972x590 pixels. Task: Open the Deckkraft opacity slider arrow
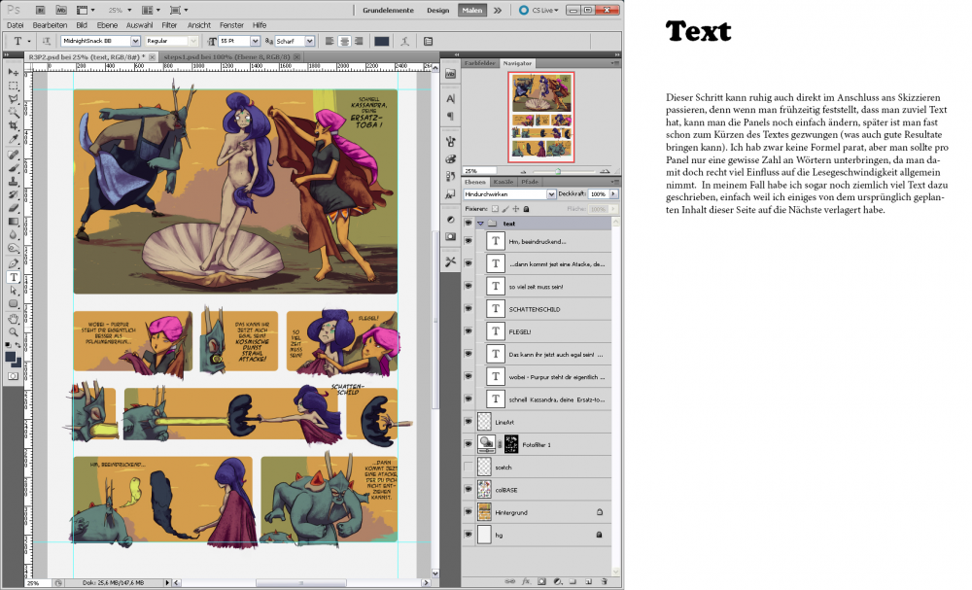coord(613,194)
